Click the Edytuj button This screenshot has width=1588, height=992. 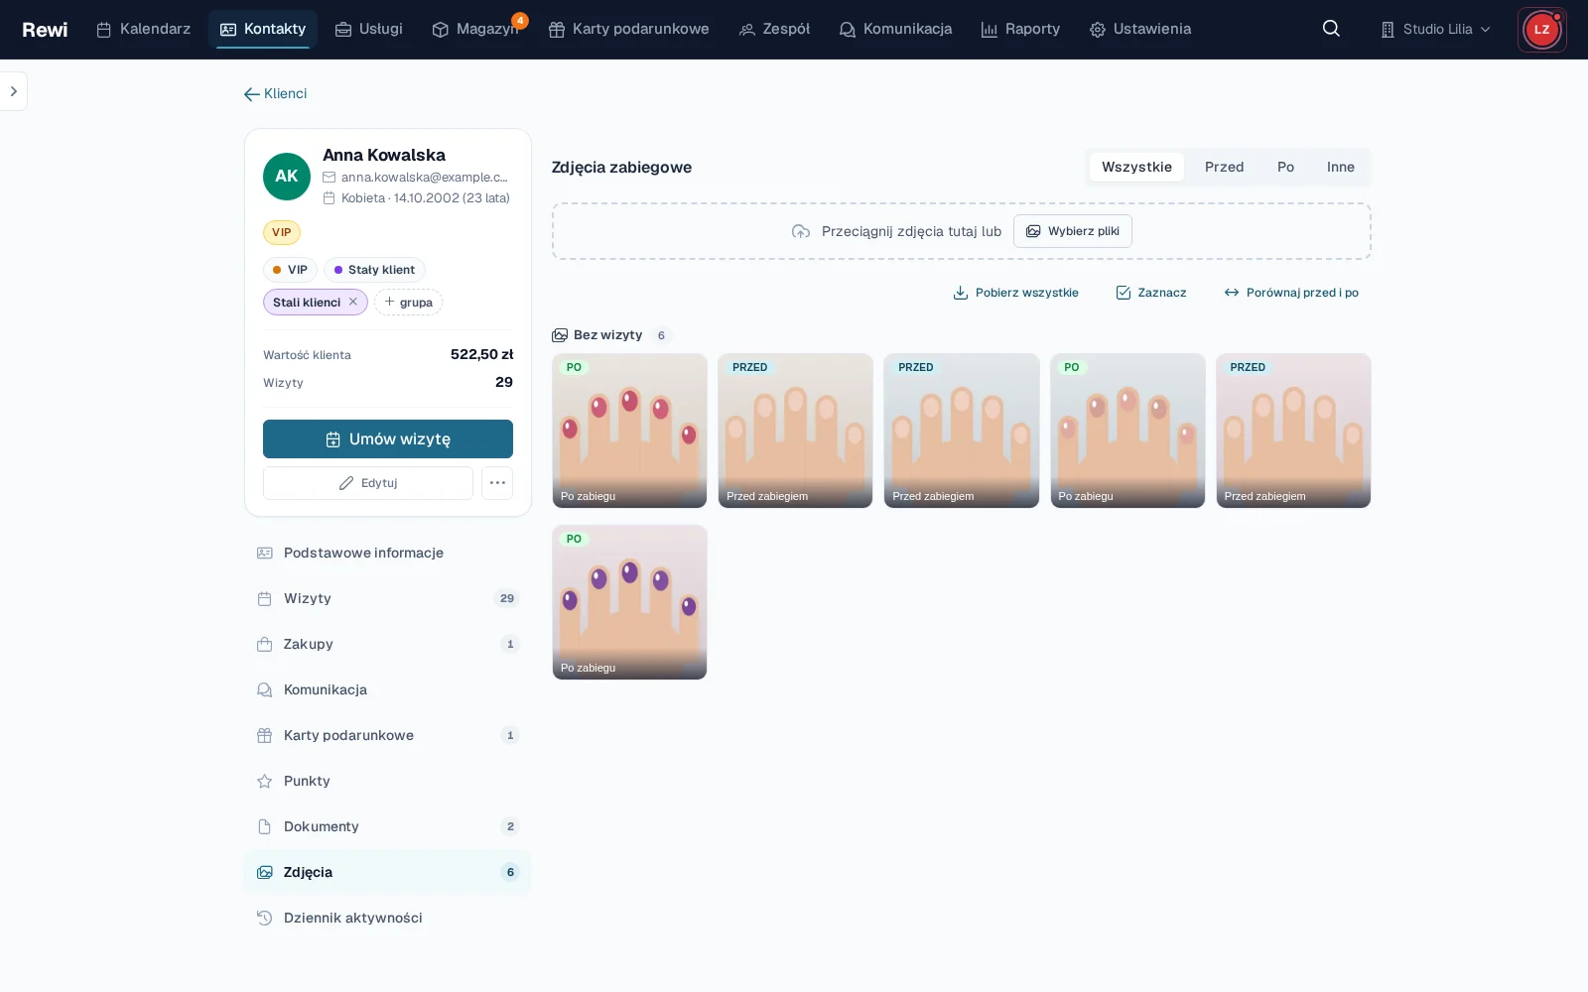(368, 483)
